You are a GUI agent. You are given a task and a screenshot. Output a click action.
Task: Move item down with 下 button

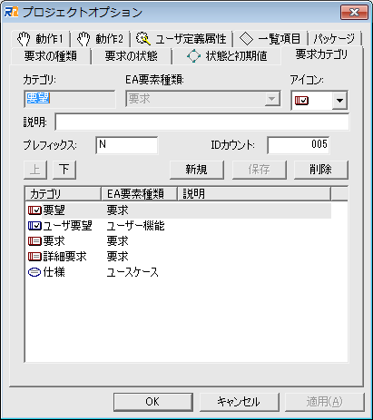pyautogui.click(x=64, y=170)
